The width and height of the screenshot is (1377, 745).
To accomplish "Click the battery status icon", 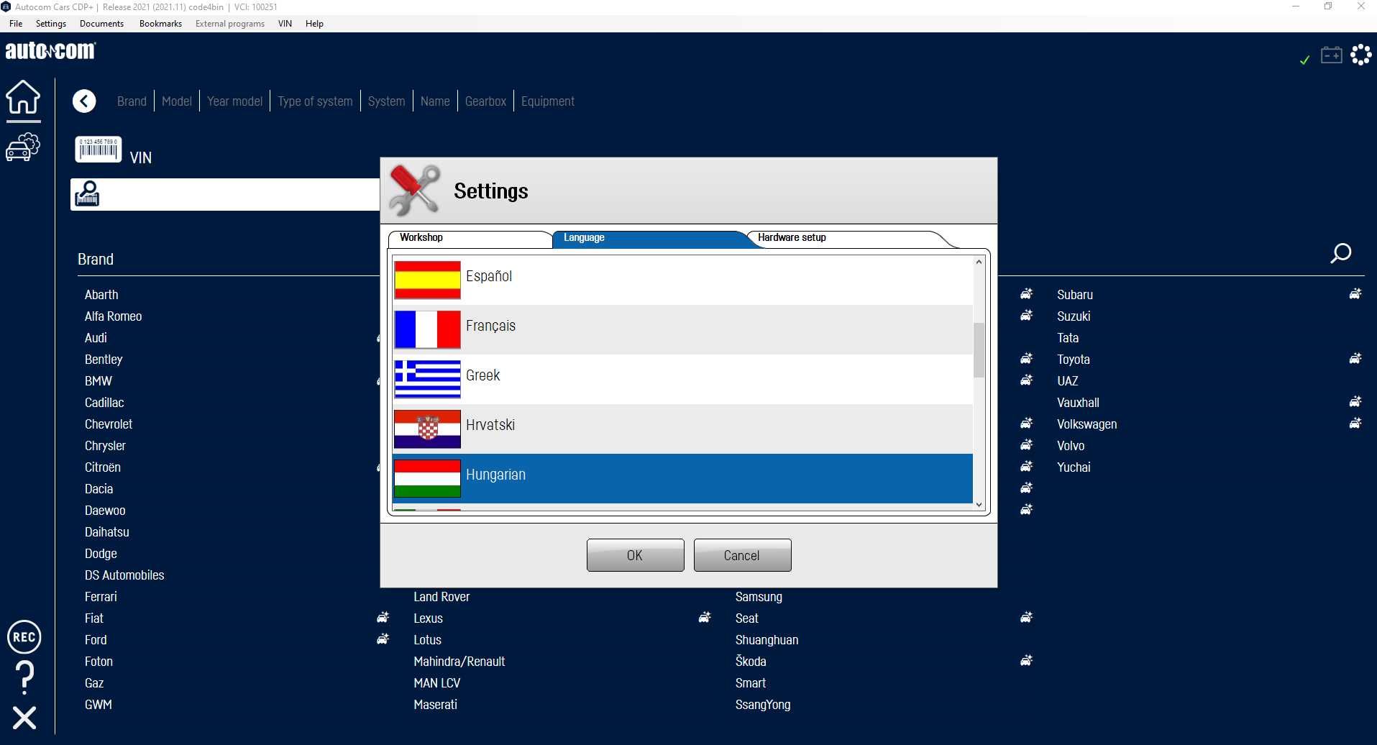I will pyautogui.click(x=1332, y=55).
